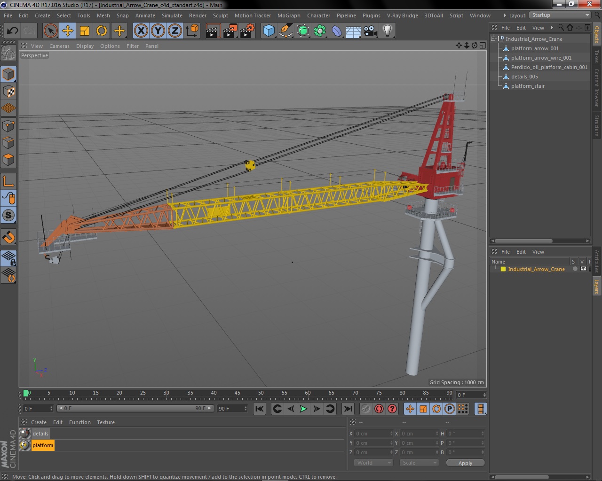The width and height of the screenshot is (602, 481).
Task: Toggle Z axis lock
Action: 175,31
